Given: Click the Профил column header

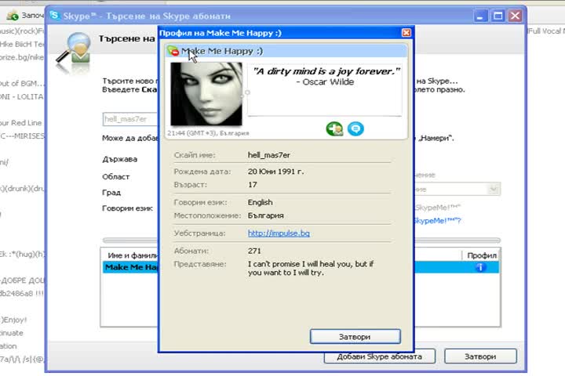Looking at the screenshot, I should 482,255.
